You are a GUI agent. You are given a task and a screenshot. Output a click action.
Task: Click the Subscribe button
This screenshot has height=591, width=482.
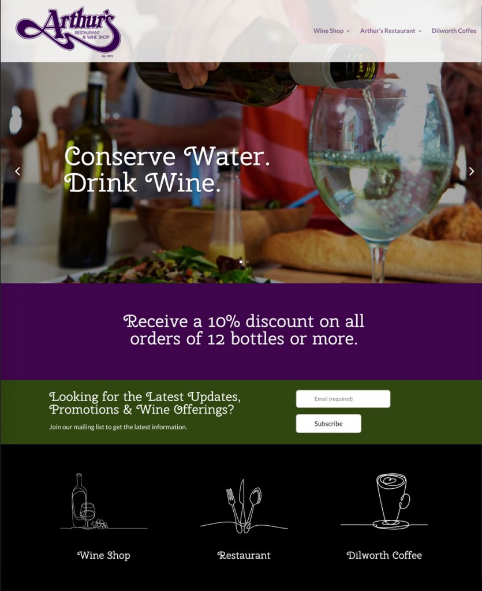tap(328, 424)
